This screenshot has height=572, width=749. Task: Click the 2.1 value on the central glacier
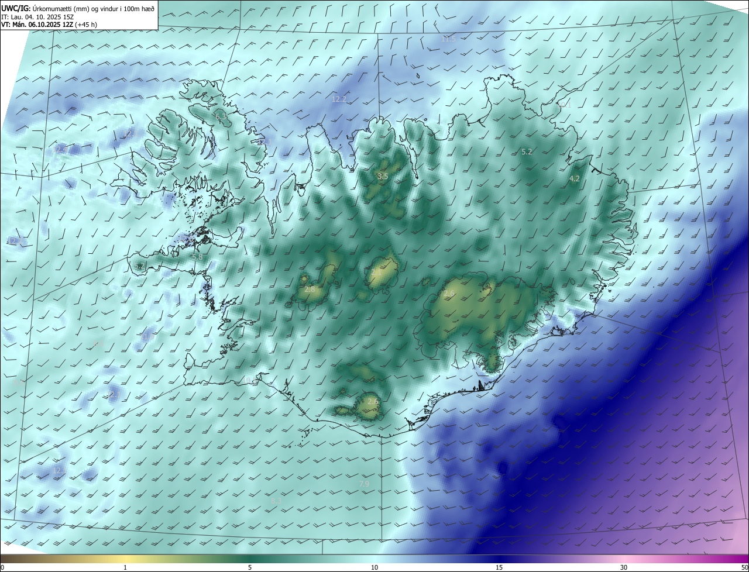coord(376,272)
